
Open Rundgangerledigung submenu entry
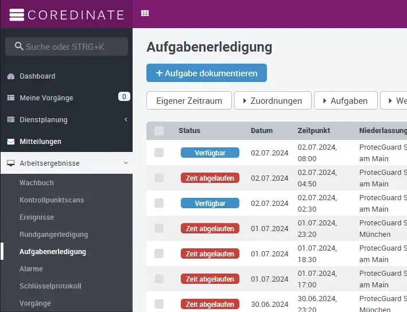[x=54, y=235]
